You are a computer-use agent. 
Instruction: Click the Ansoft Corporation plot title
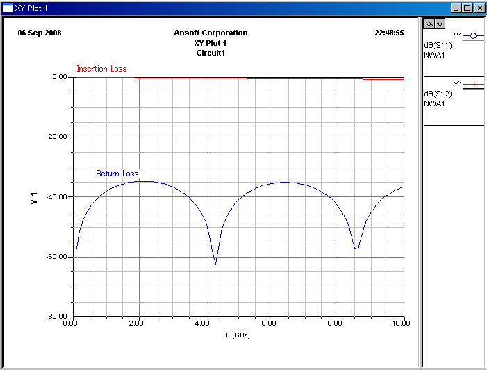[x=211, y=33]
